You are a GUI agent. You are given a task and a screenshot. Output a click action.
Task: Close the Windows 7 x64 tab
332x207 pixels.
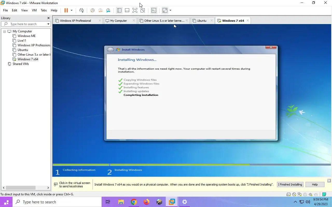pos(248,20)
